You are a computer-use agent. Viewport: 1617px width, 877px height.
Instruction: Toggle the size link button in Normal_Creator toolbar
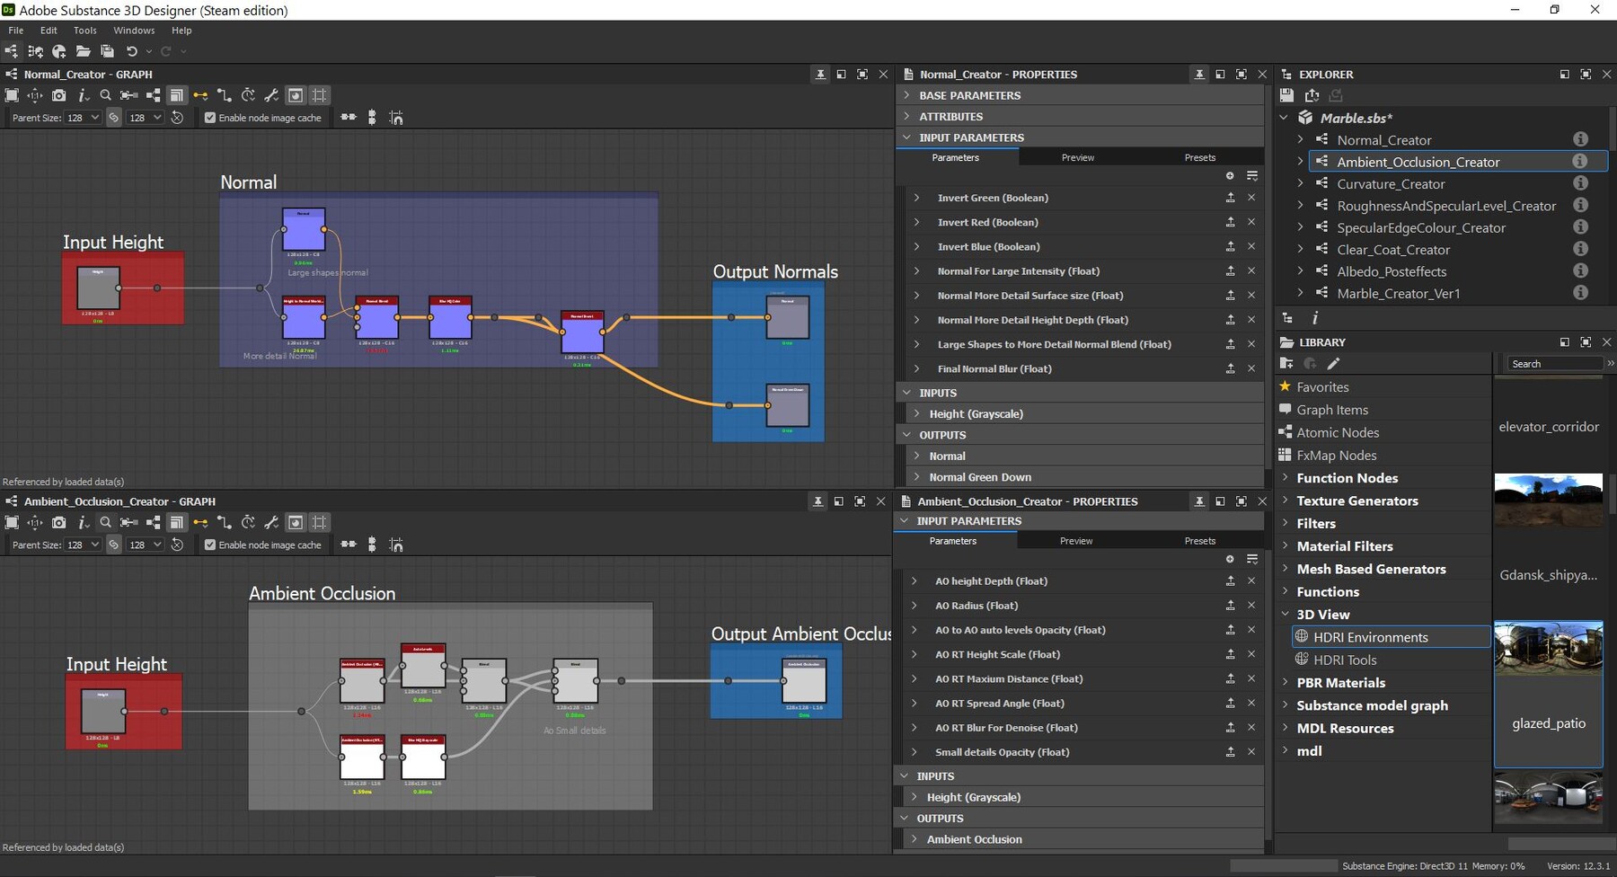113,118
